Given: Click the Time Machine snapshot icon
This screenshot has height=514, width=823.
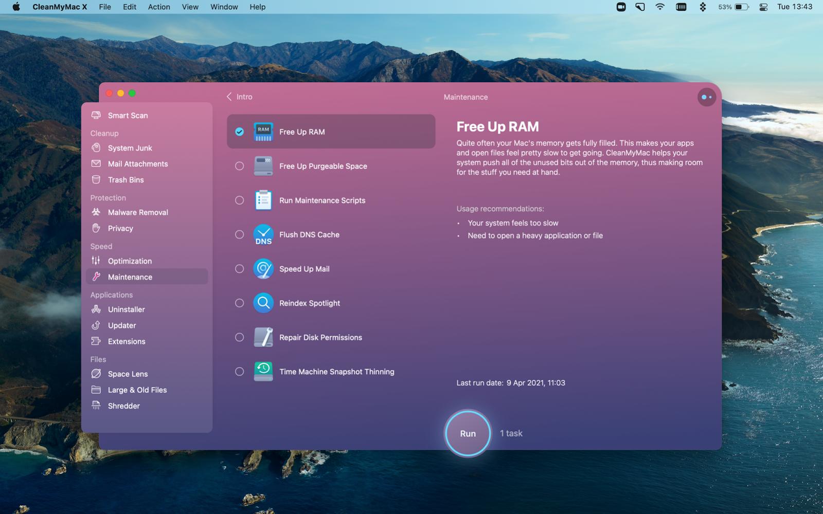Looking at the screenshot, I should point(263,371).
